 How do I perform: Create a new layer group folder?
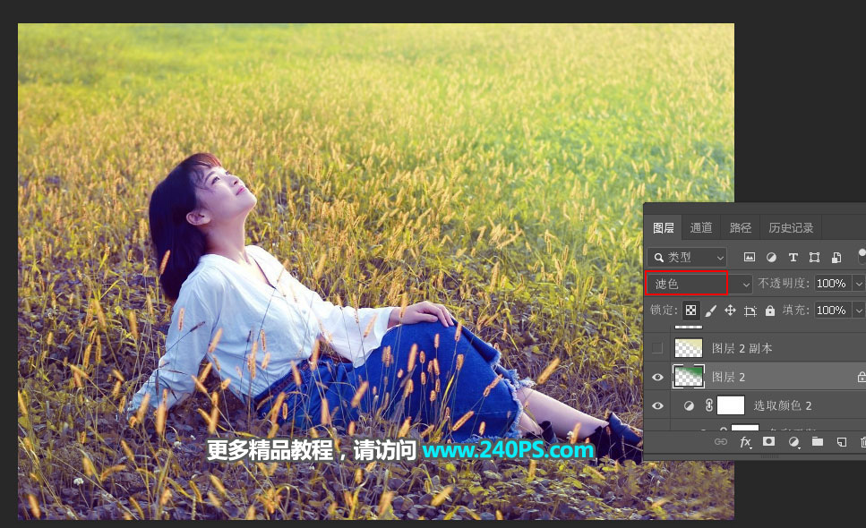(818, 441)
